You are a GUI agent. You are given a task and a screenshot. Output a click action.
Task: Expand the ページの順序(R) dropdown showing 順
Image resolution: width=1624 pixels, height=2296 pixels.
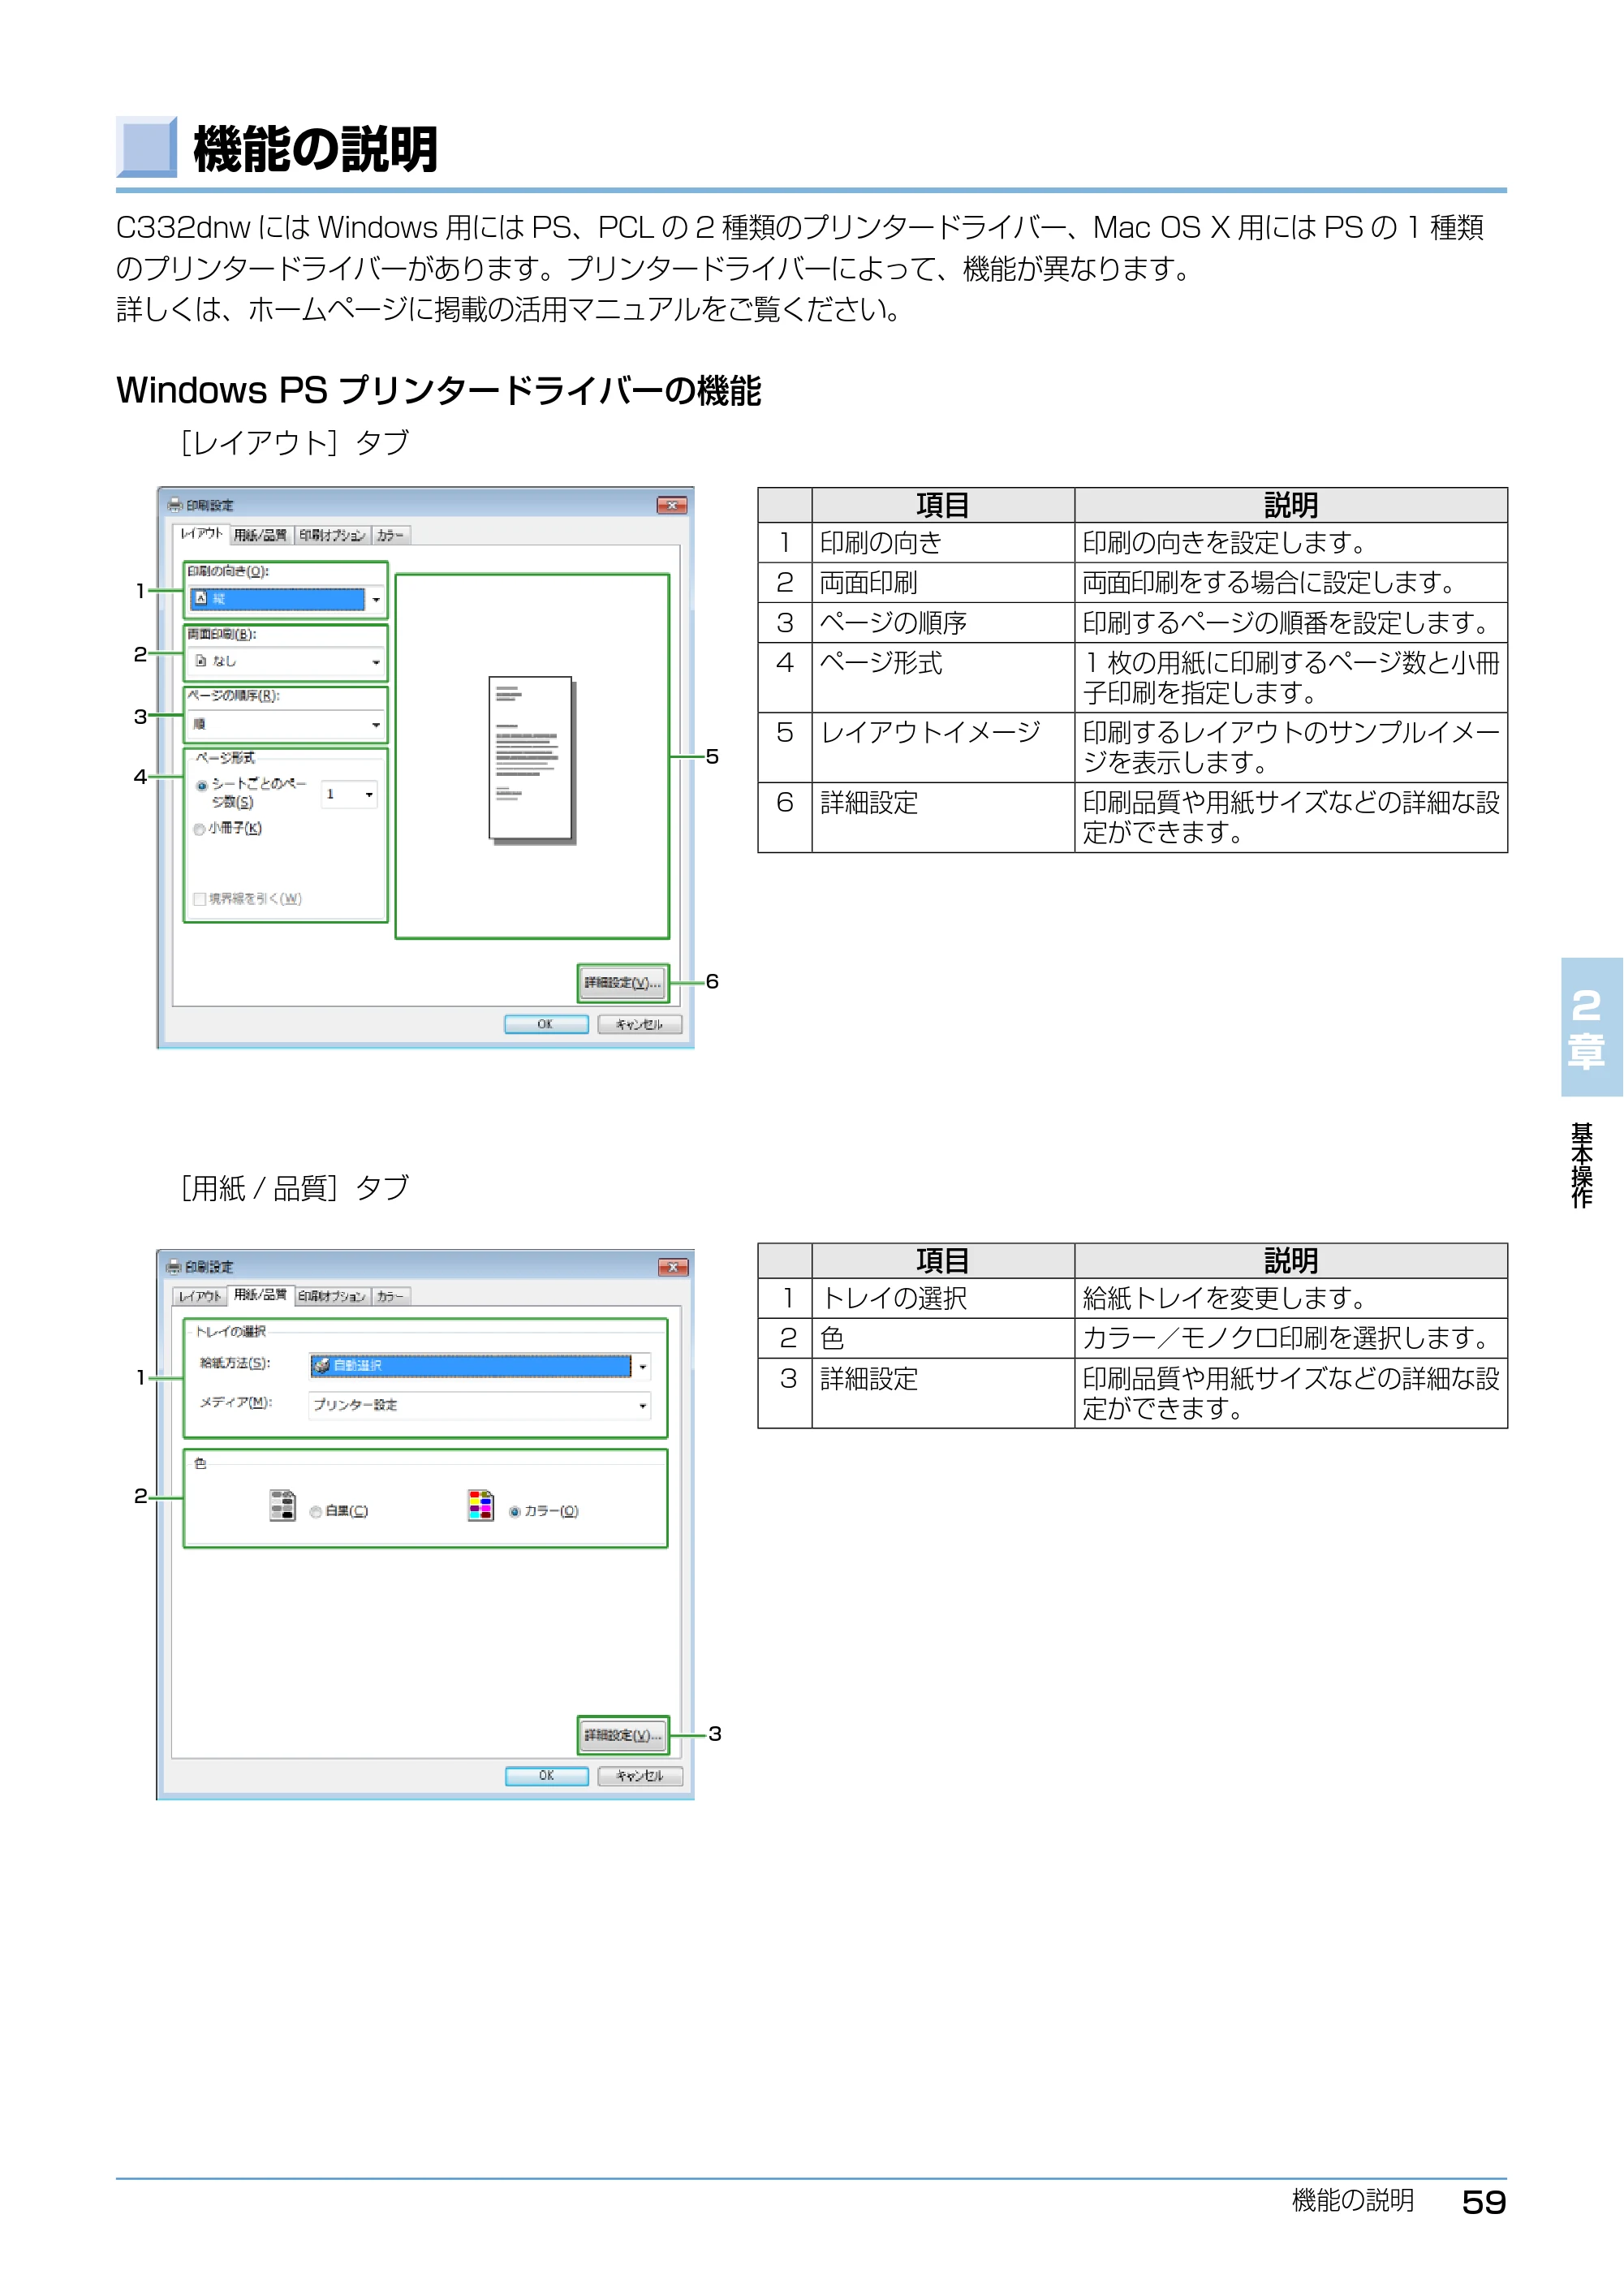(x=286, y=724)
